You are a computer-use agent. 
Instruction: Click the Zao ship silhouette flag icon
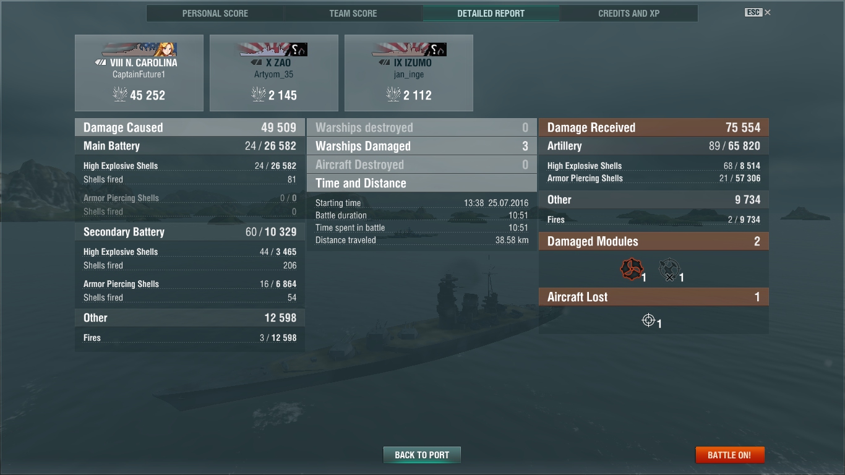click(x=273, y=49)
